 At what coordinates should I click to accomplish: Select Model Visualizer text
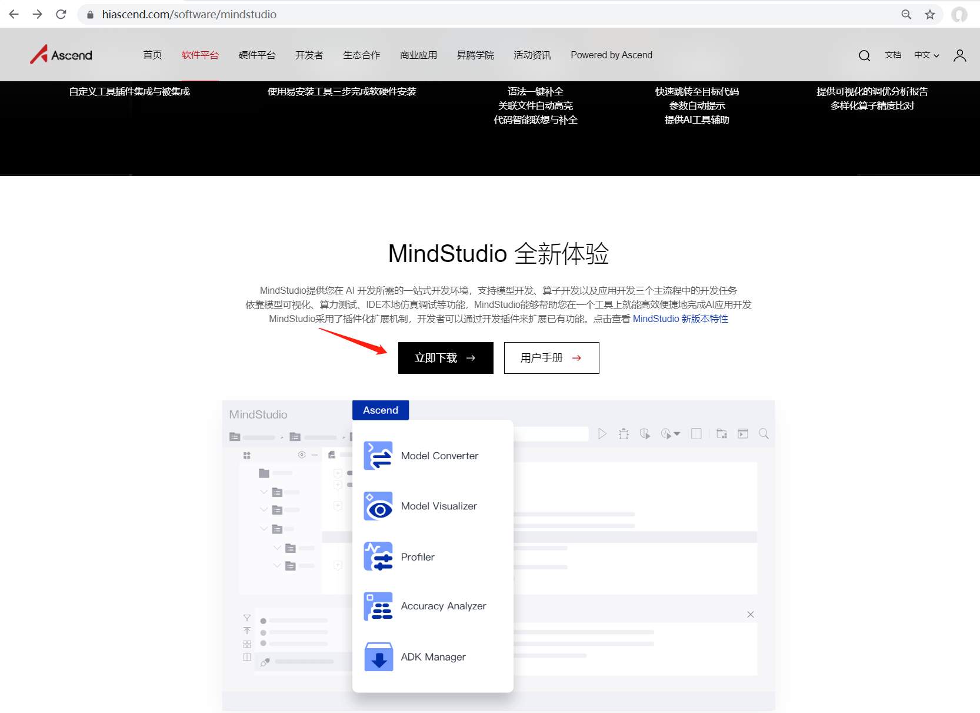click(439, 506)
